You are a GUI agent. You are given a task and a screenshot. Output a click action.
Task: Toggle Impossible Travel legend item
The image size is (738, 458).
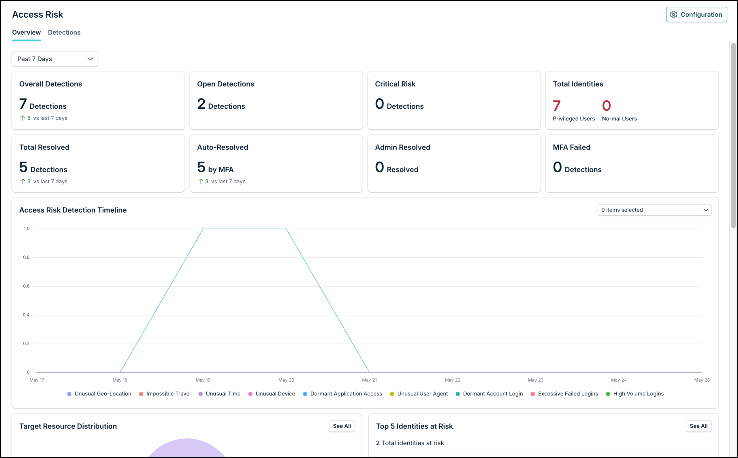coord(165,393)
